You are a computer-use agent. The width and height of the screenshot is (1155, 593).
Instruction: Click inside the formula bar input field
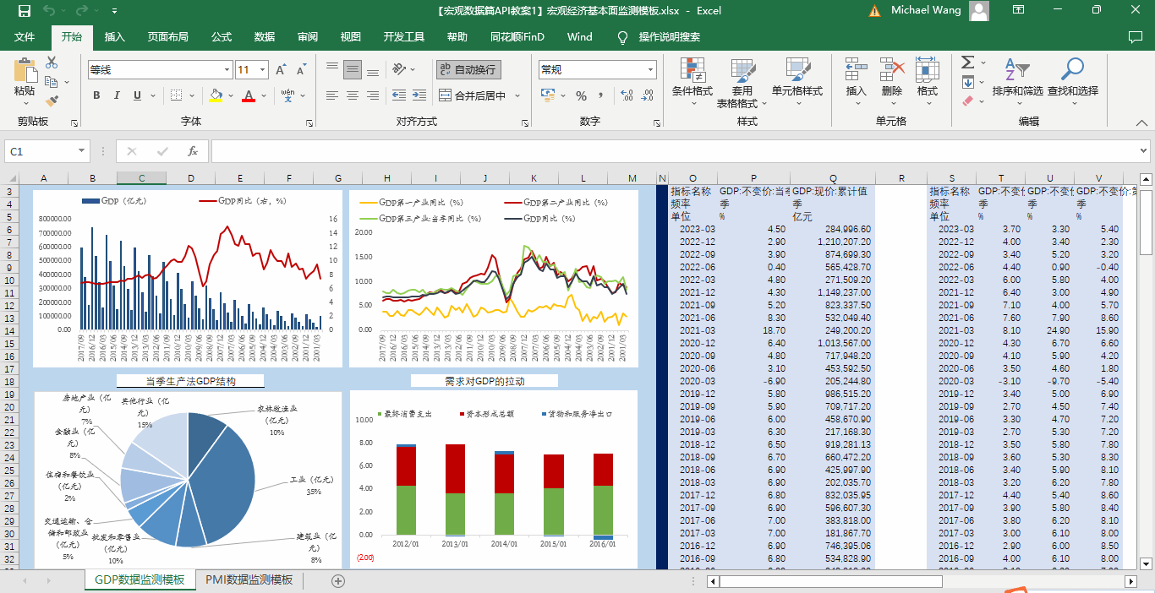676,151
